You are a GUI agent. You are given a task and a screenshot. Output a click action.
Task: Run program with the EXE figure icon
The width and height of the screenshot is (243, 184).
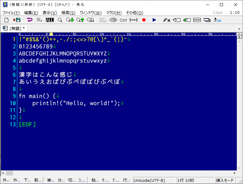217,20
